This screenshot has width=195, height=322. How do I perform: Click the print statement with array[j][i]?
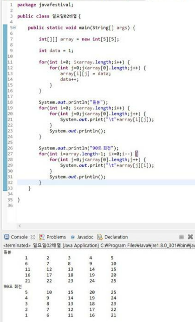[107, 165]
